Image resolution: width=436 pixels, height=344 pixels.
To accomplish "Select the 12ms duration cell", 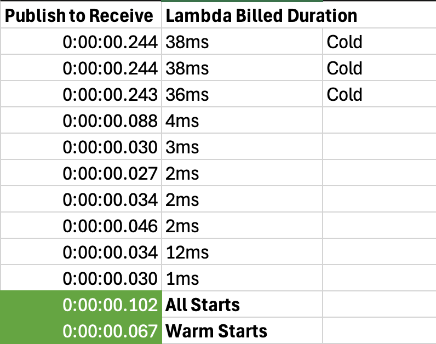I will click(187, 253).
